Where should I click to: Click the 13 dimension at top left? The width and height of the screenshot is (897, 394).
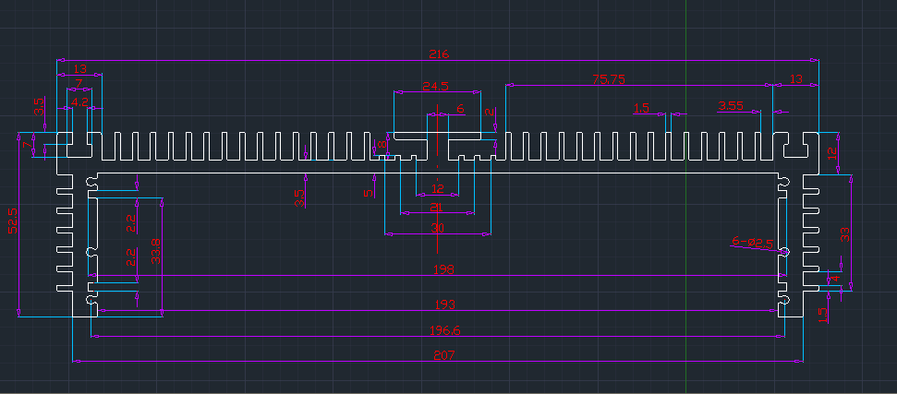pos(80,68)
